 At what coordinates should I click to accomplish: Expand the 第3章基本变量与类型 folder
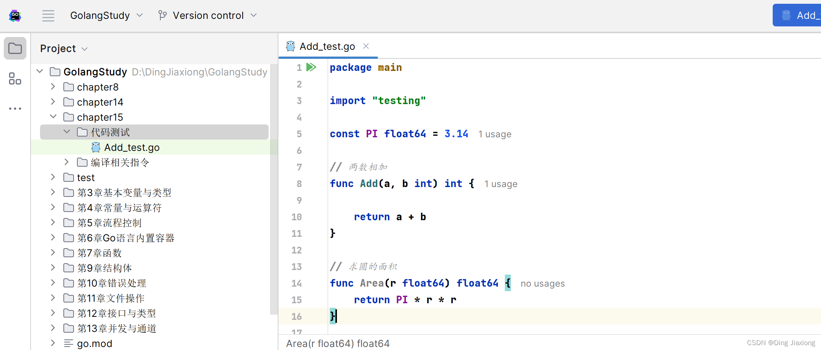click(53, 192)
